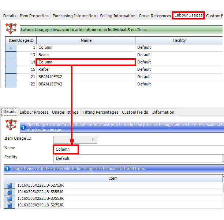Select the Rafter row in the grid

[x=86, y=69]
